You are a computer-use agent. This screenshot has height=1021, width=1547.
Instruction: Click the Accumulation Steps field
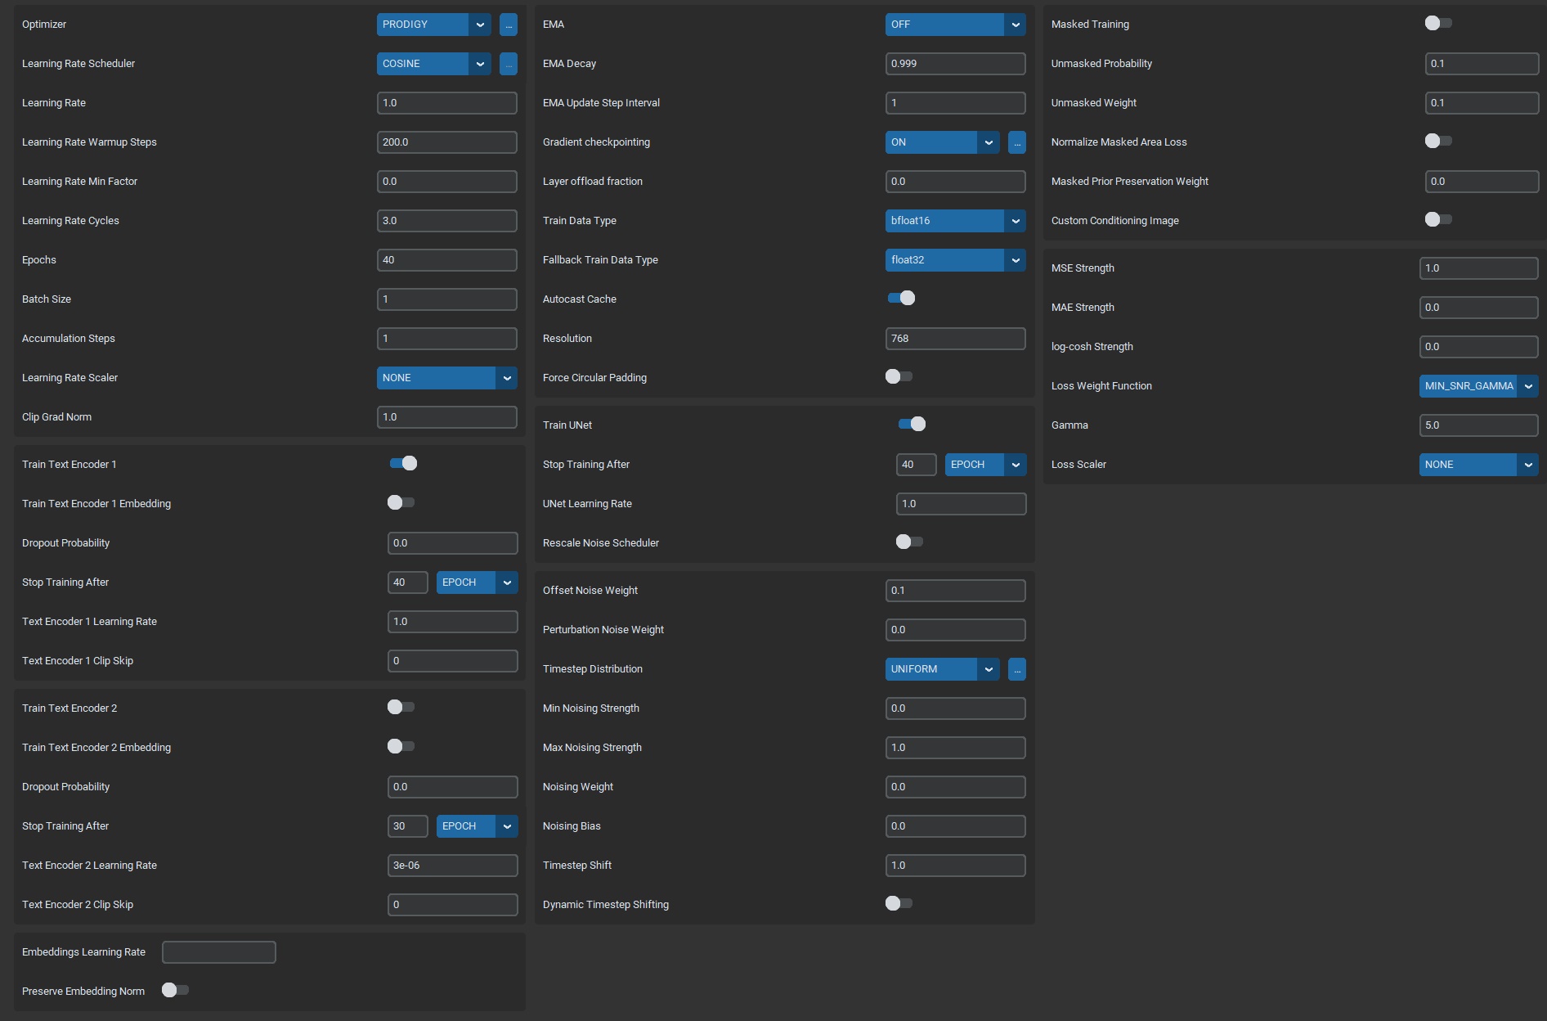pyautogui.click(x=447, y=339)
